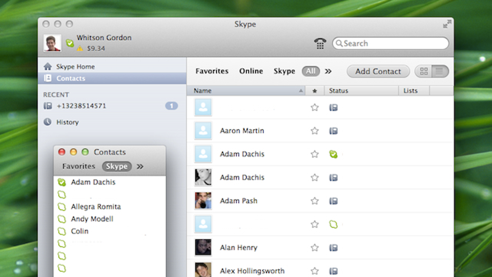Click the Search field

[x=391, y=43]
